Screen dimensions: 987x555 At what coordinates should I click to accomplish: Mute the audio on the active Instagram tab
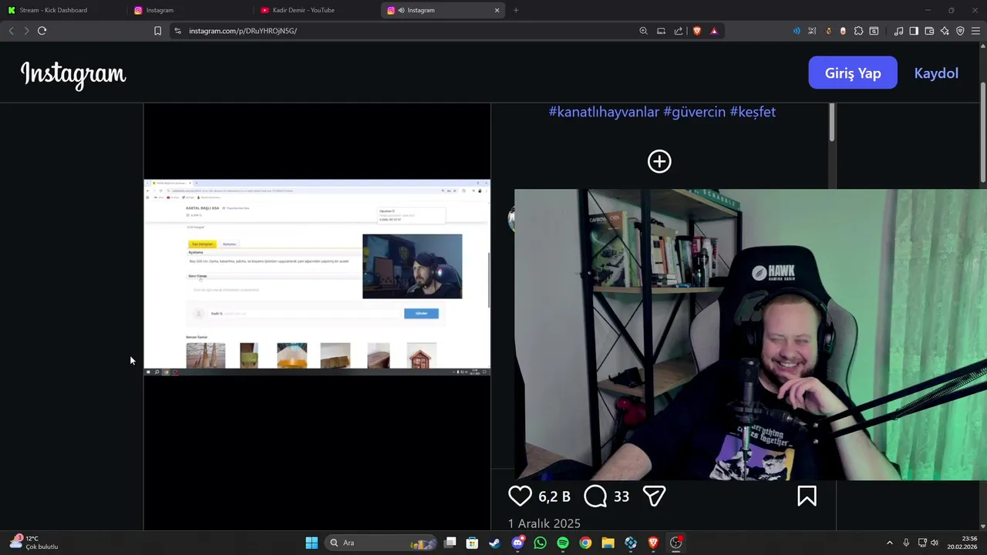401,10
